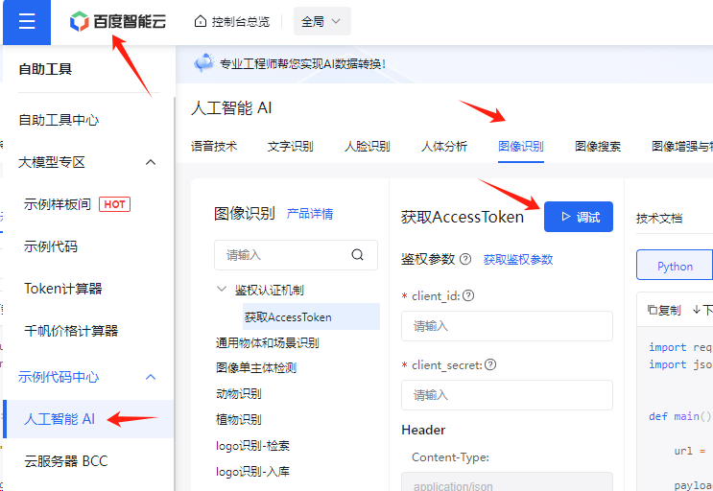Collapse the 鉴权认证机制 tree node
The image size is (713, 491).
[222, 289]
